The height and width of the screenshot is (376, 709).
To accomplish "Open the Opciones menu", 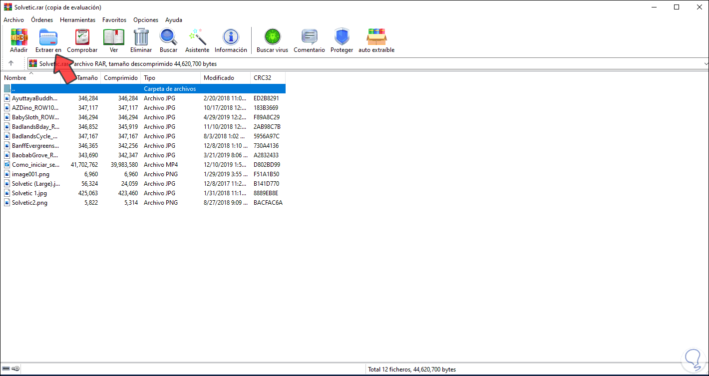I will pyautogui.click(x=145, y=20).
